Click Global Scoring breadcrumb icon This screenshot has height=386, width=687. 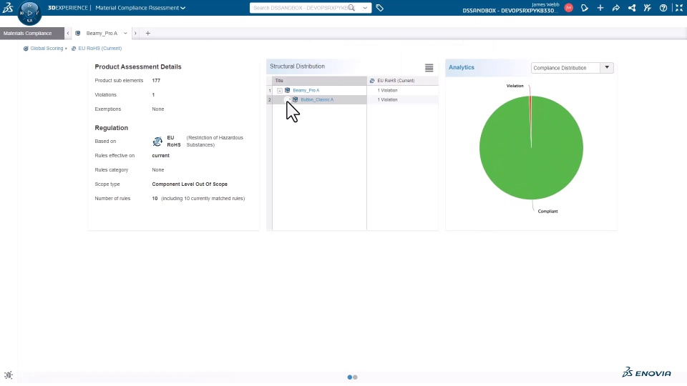tap(26, 49)
